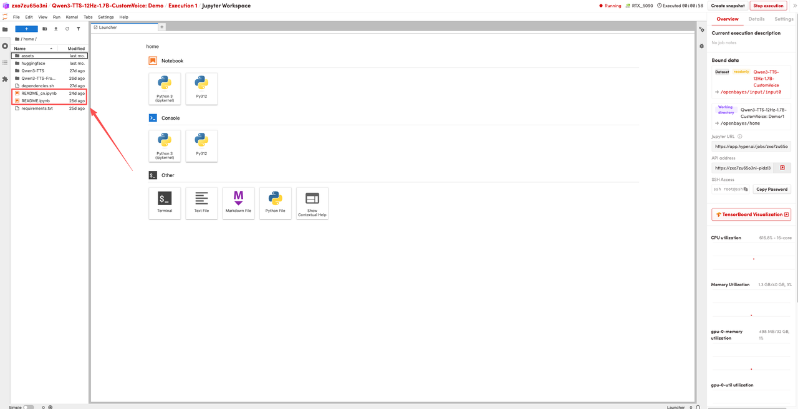Viewport: 798px width, 409px height.
Task: Open the Kernel menu
Action: pos(72,17)
